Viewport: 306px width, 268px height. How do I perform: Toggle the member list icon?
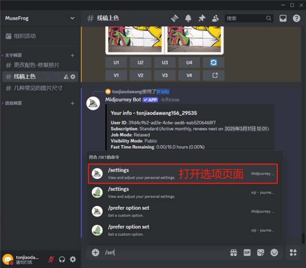pos(215,18)
